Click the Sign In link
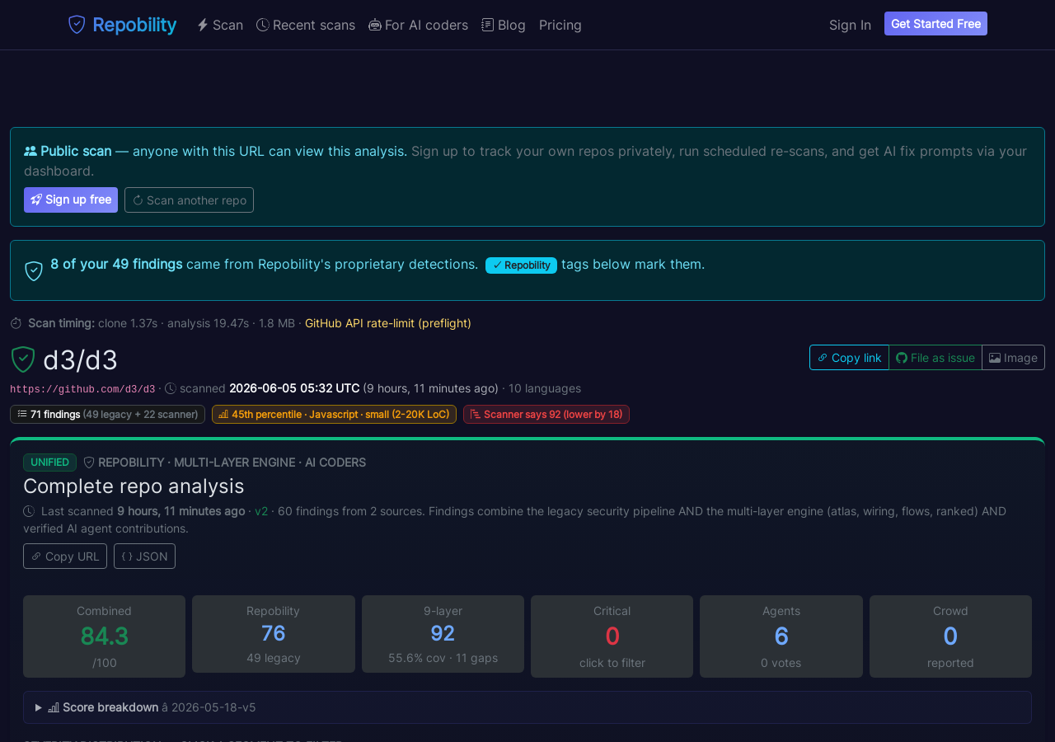The height and width of the screenshot is (742, 1055). point(850,25)
